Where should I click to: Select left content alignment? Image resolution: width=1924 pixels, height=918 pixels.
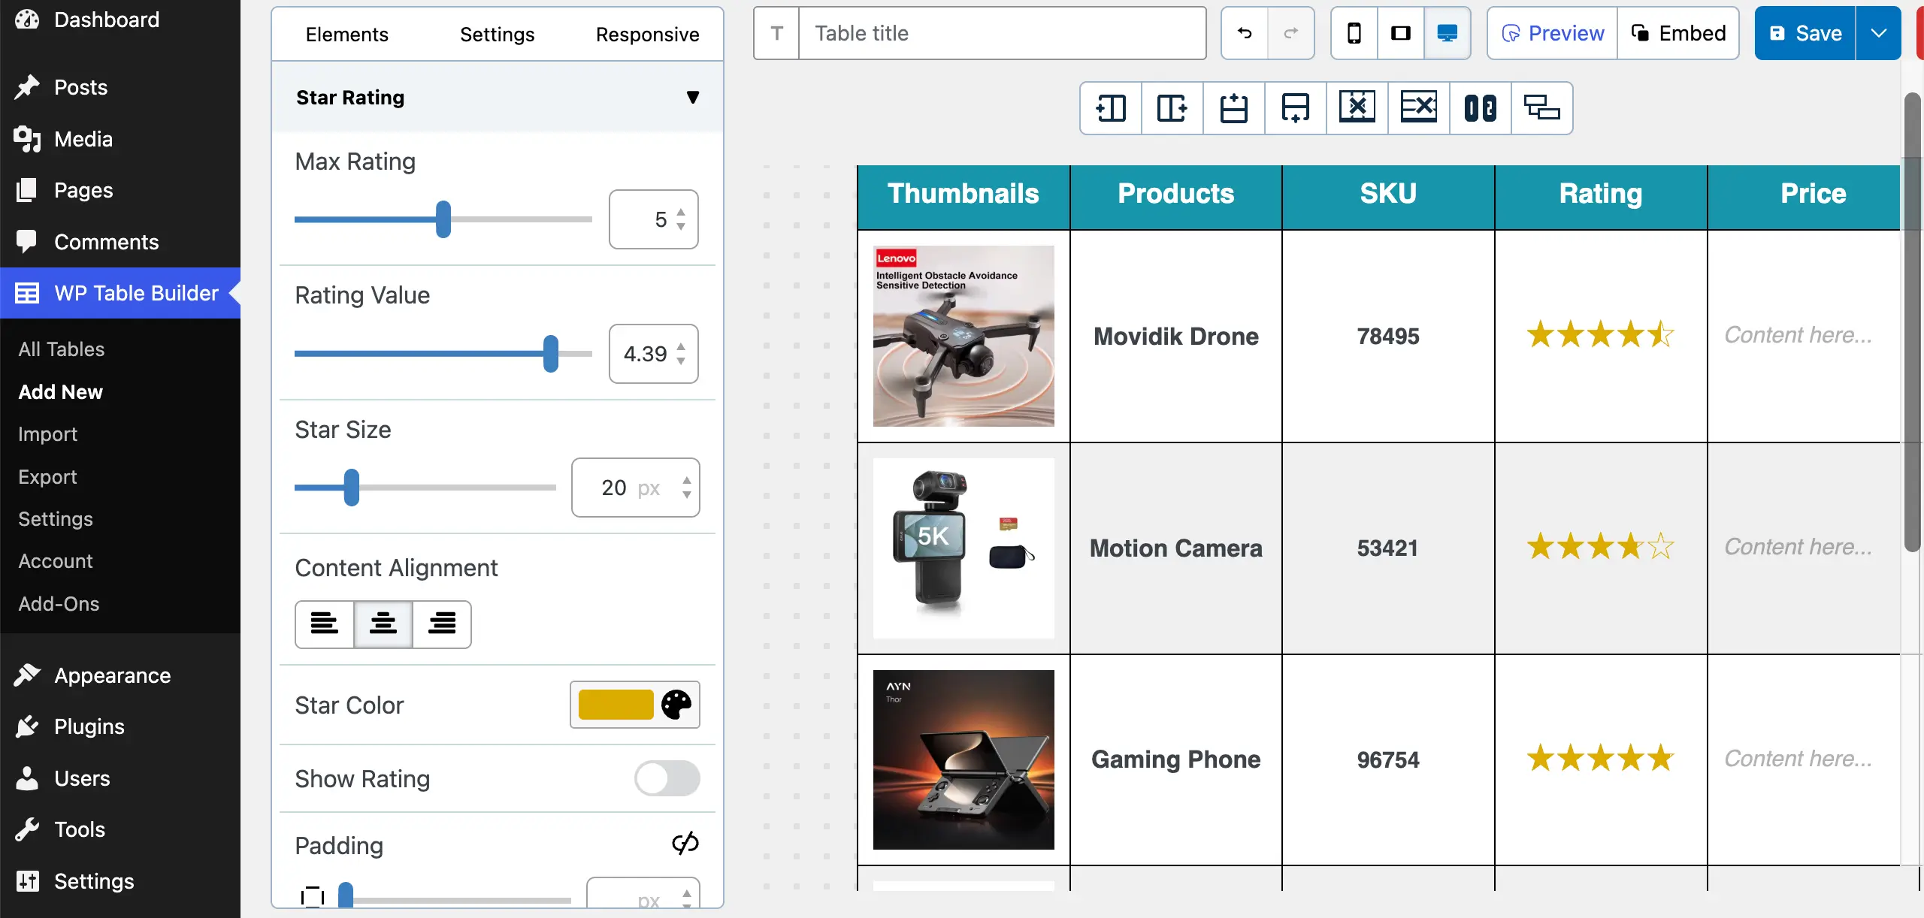point(325,624)
